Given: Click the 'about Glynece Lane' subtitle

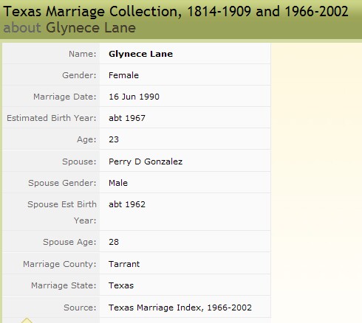Looking at the screenshot, I should coord(69,27).
